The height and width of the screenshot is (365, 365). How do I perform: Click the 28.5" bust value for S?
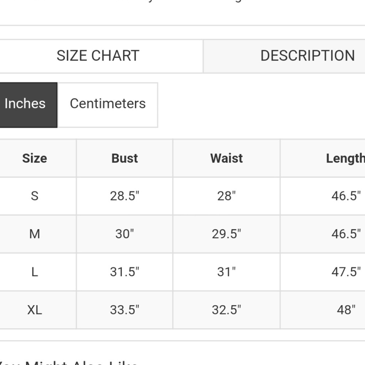coord(124,196)
